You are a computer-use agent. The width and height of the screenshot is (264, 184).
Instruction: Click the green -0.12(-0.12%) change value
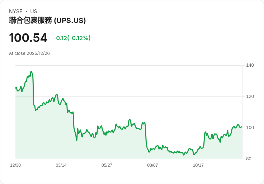pos(72,38)
